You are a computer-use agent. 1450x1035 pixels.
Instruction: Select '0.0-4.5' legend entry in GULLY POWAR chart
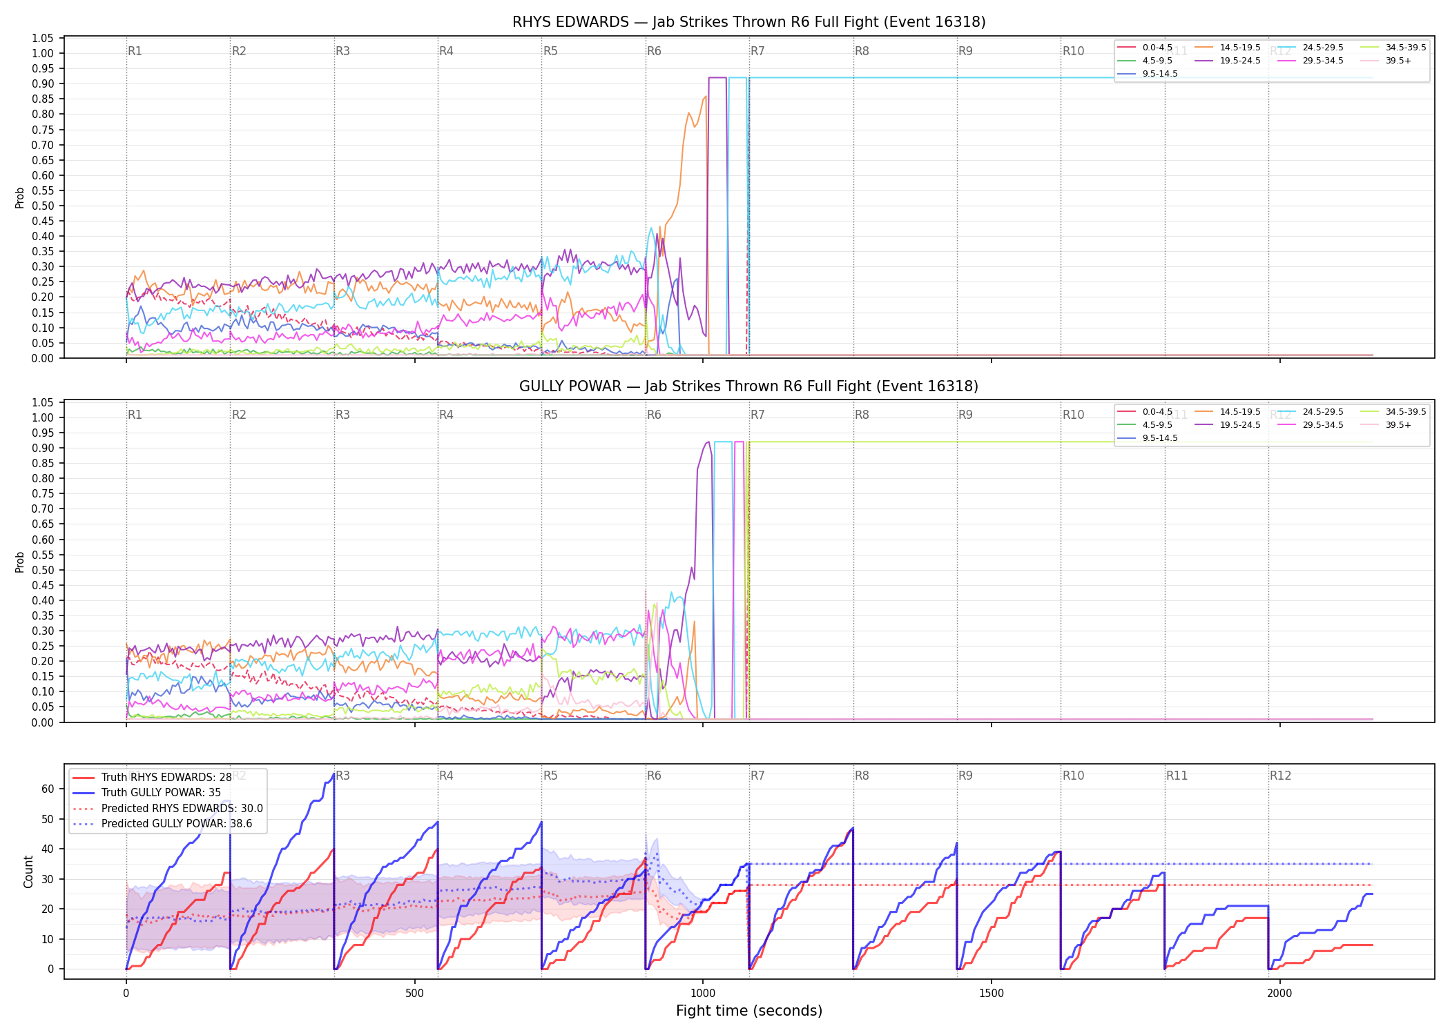pyautogui.click(x=1145, y=412)
